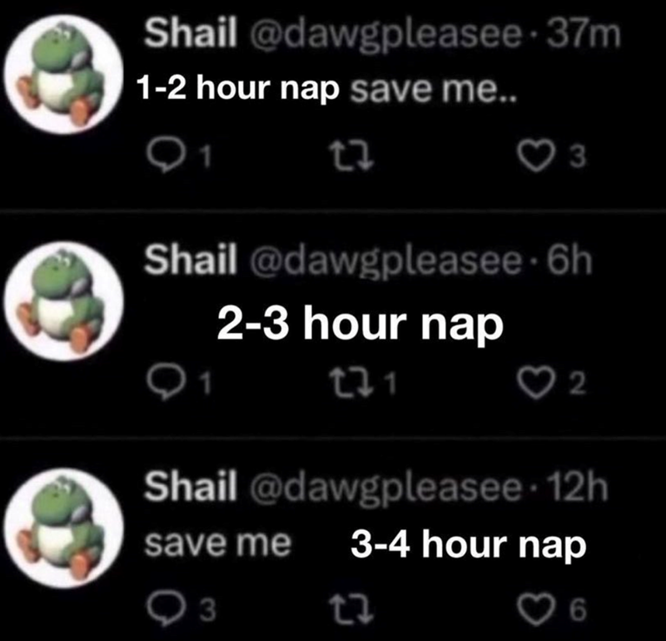The height and width of the screenshot is (641, 666).
Task: Like the 37m tweet
Action: [x=536, y=157]
